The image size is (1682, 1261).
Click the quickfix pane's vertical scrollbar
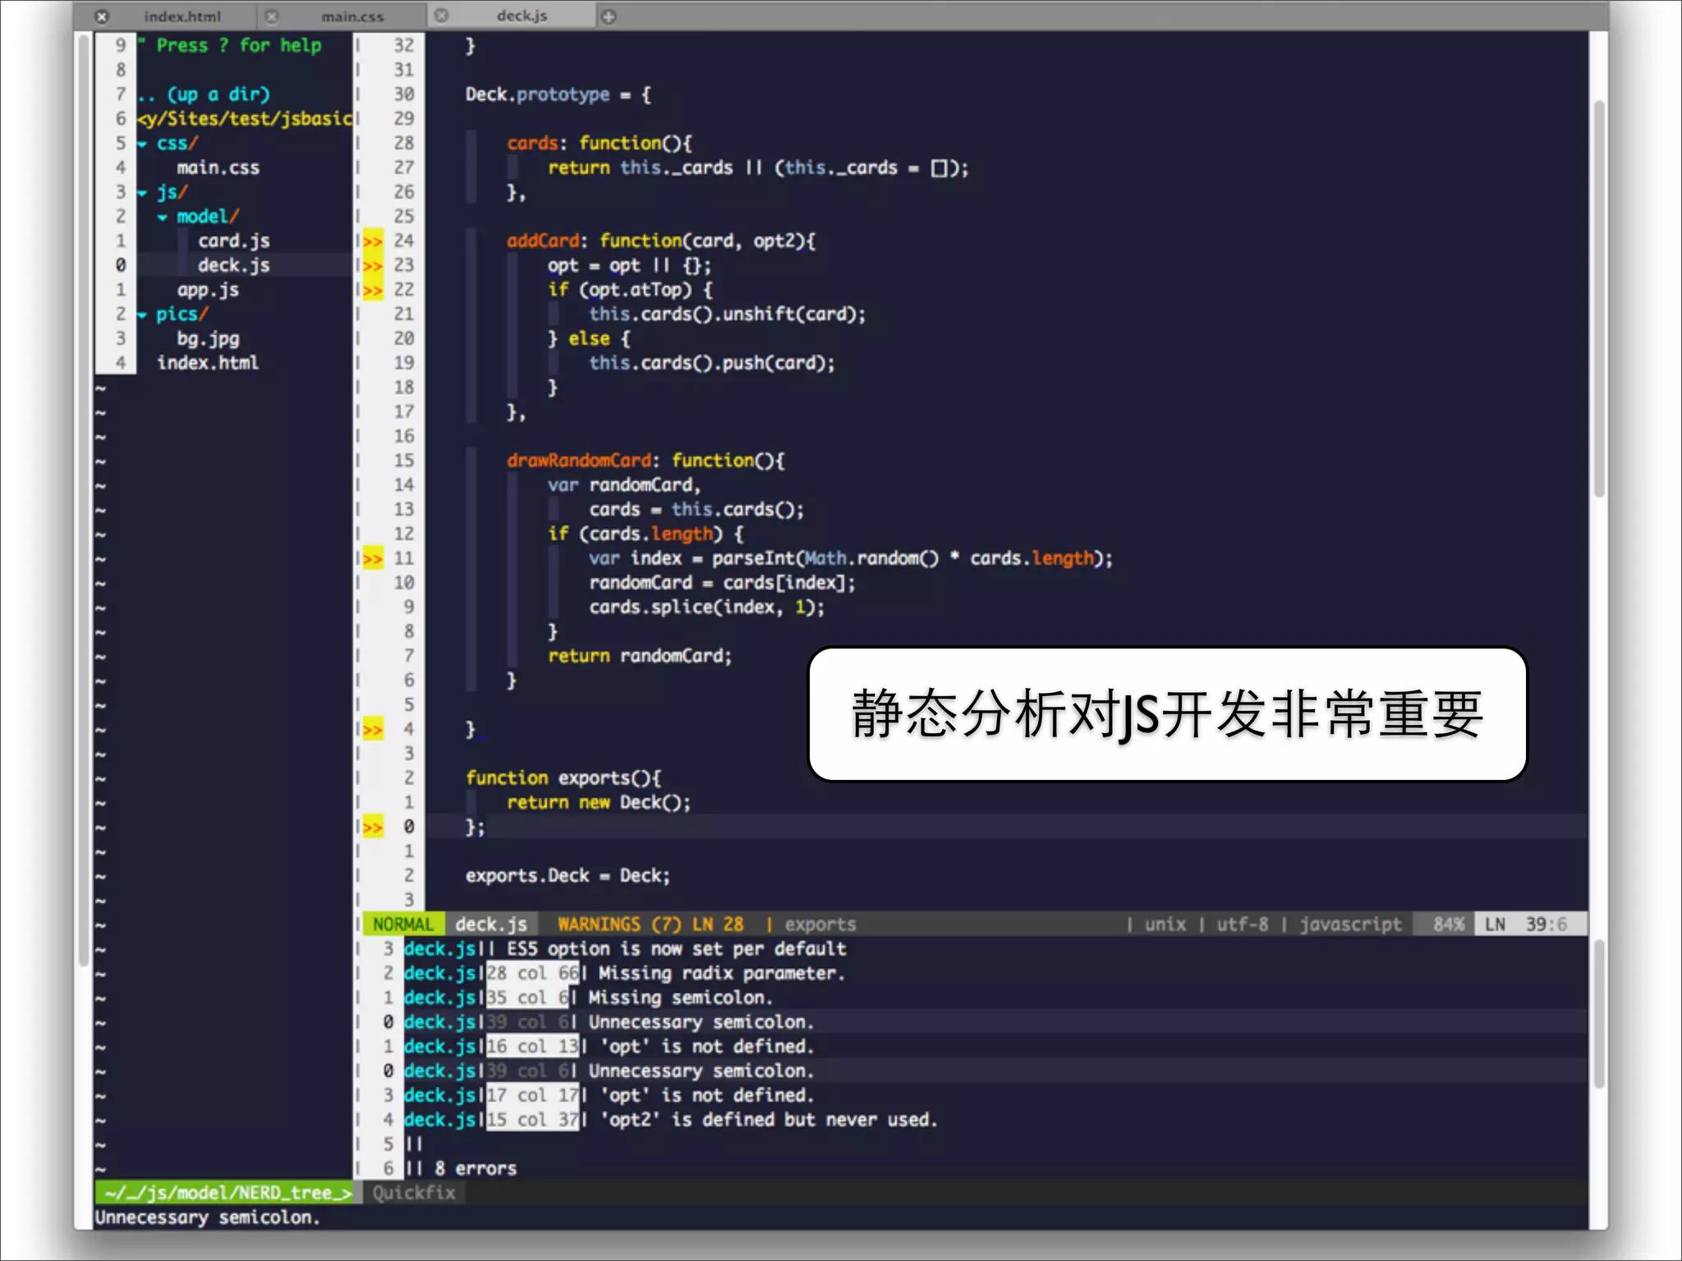click(1598, 1014)
